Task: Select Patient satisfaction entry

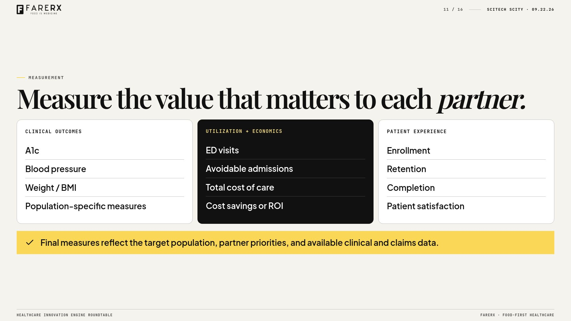Action: pyautogui.click(x=466, y=206)
